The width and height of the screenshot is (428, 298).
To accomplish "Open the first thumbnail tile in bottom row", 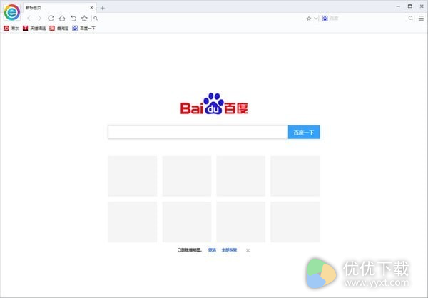I will [133, 222].
